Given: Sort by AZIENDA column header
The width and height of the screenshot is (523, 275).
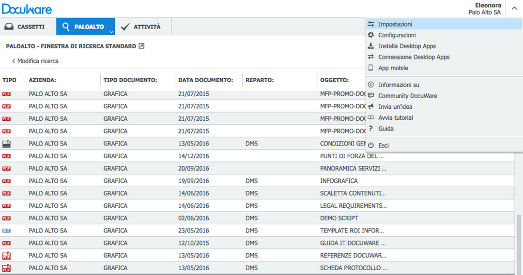Looking at the screenshot, I should click(42, 80).
